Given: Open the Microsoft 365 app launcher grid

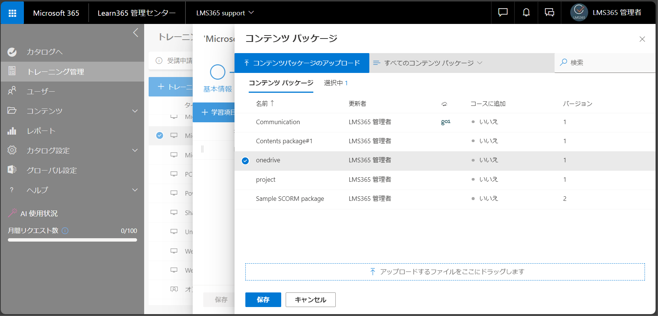Looking at the screenshot, I should click(12, 13).
